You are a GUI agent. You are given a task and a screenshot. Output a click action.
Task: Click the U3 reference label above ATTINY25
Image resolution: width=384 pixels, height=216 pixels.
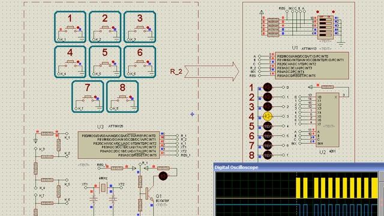100,127
